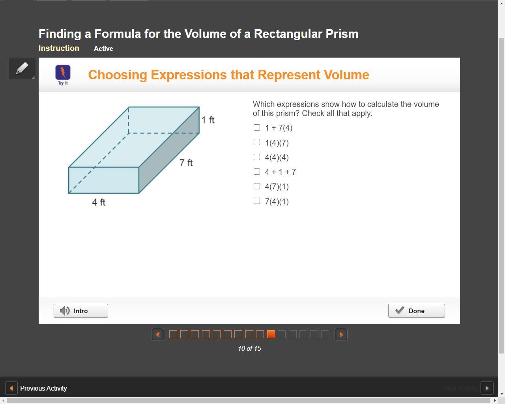Jump to the first slide square
Viewport: 505px width, 404px height.
[x=173, y=334]
